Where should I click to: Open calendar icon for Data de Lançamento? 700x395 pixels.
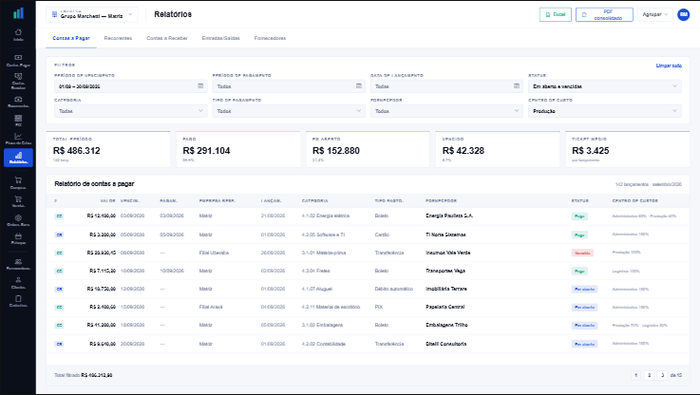pyautogui.click(x=517, y=85)
